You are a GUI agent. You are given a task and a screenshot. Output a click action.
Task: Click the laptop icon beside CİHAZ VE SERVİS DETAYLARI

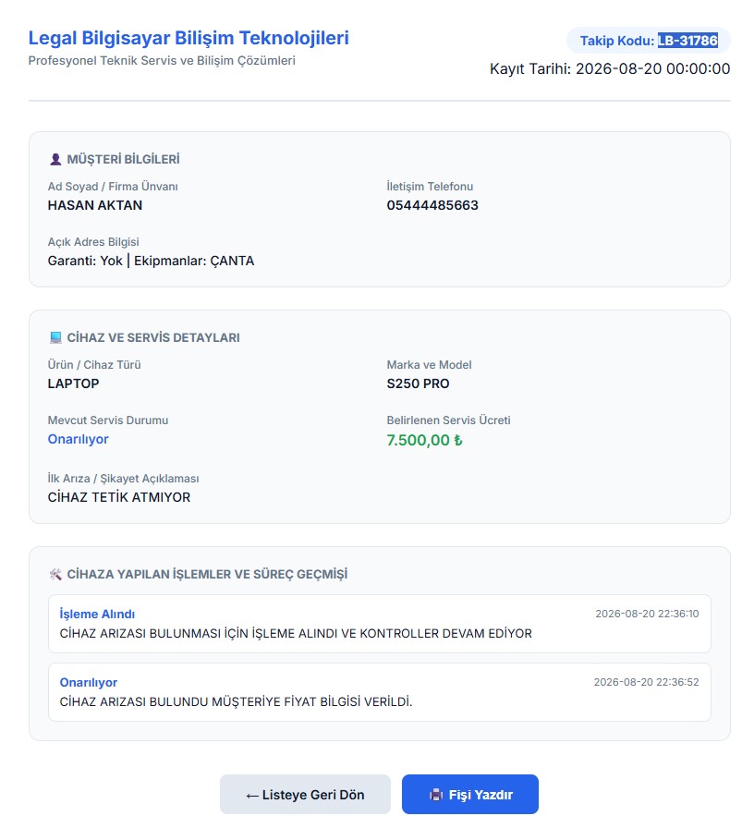point(55,337)
